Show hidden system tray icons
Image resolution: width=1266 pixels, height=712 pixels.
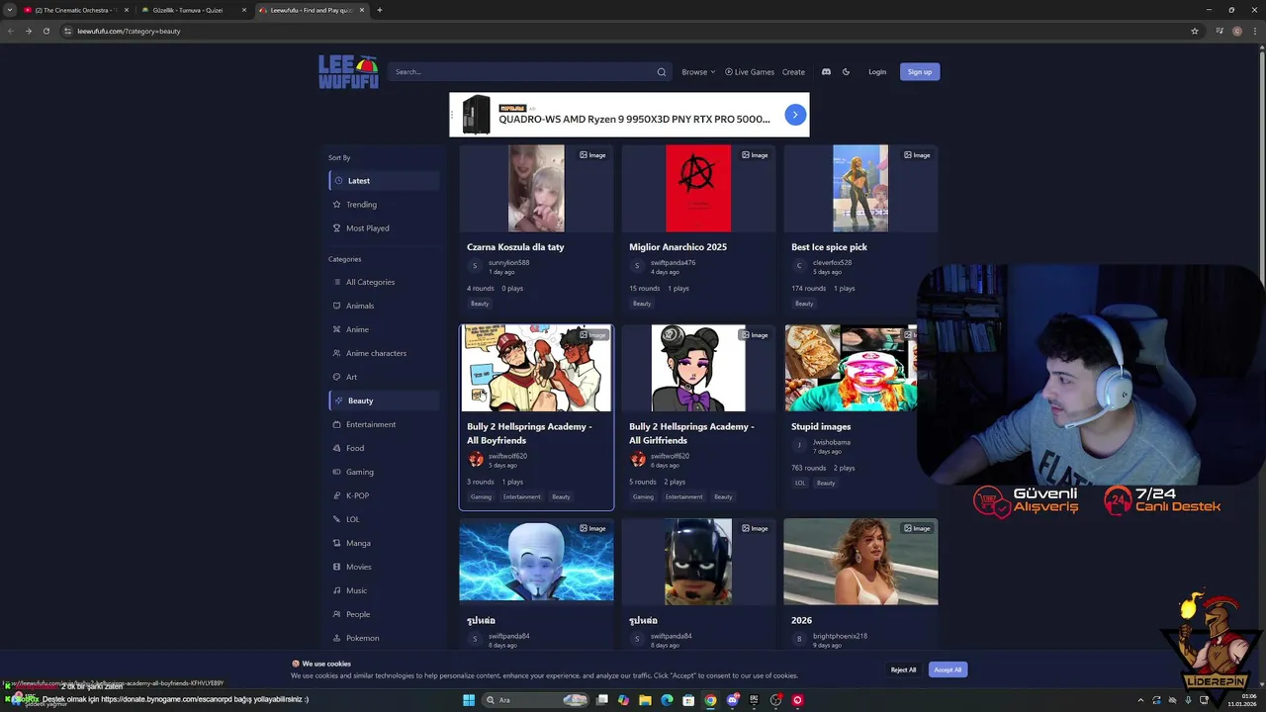pos(1140,700)
